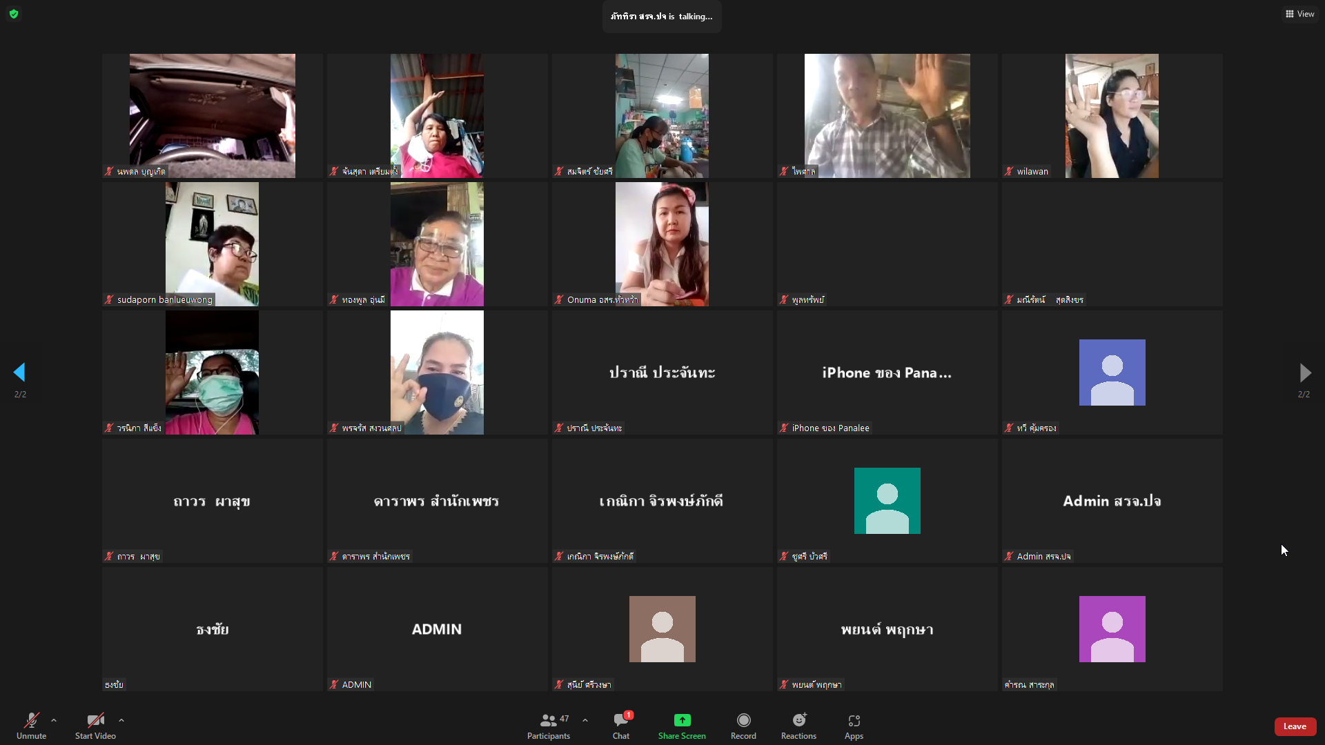Screen dimensions: 1325x745
Task: Go to the previous gallery page
Action: click(x=19, y=372)
